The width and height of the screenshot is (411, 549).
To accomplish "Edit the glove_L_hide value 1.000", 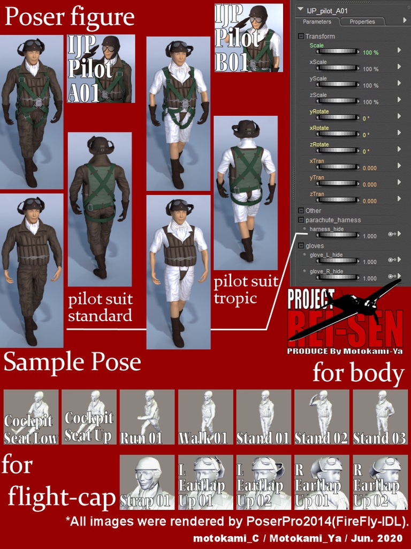I will pos(370,262).
